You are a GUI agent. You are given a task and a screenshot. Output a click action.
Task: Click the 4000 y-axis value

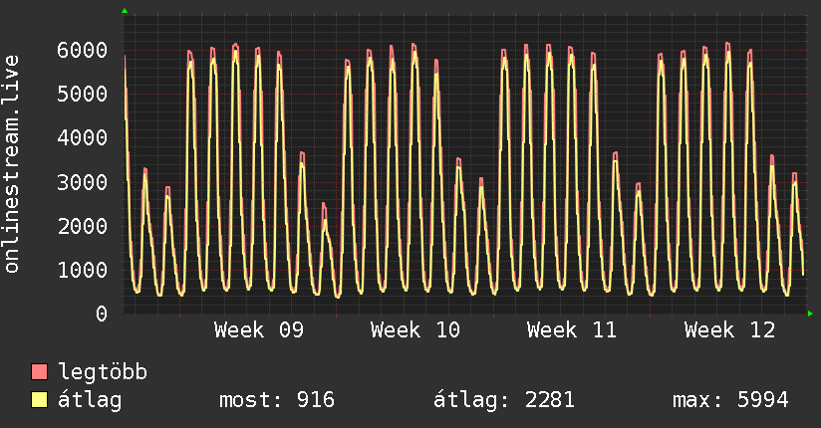pos(83,138)
